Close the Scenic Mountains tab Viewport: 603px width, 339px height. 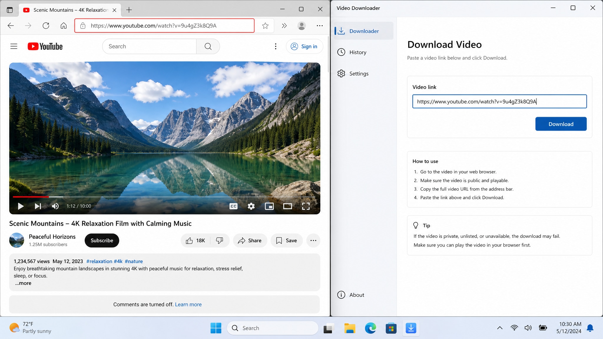(115, 10)
